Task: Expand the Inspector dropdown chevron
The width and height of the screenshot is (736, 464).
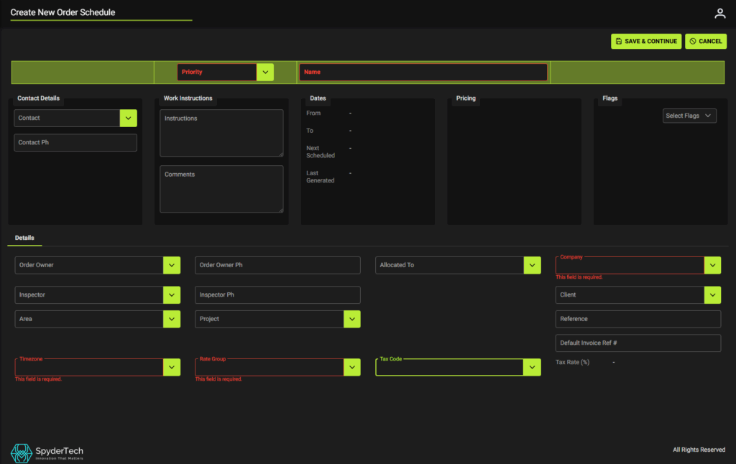Action: click(x=172, y=295)
